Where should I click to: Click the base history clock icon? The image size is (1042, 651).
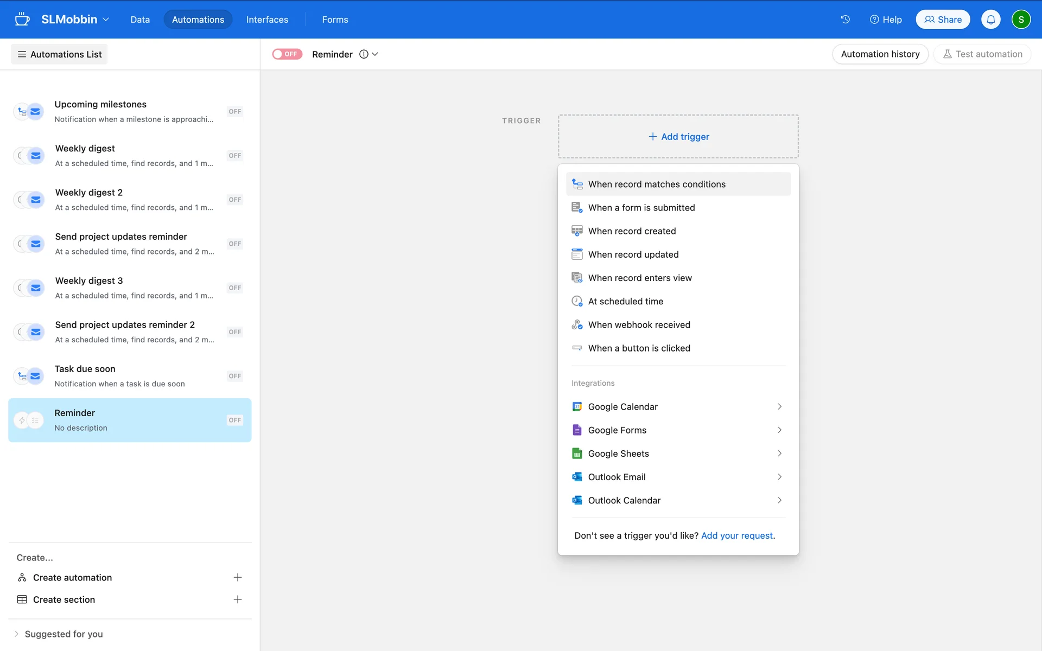[x=845, y=20]
